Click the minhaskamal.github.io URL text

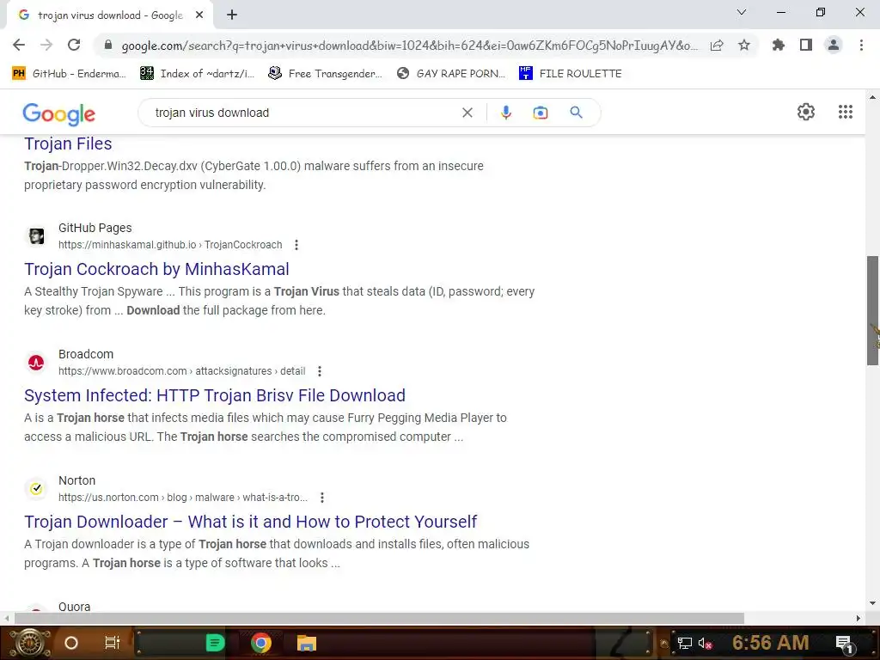170,245
